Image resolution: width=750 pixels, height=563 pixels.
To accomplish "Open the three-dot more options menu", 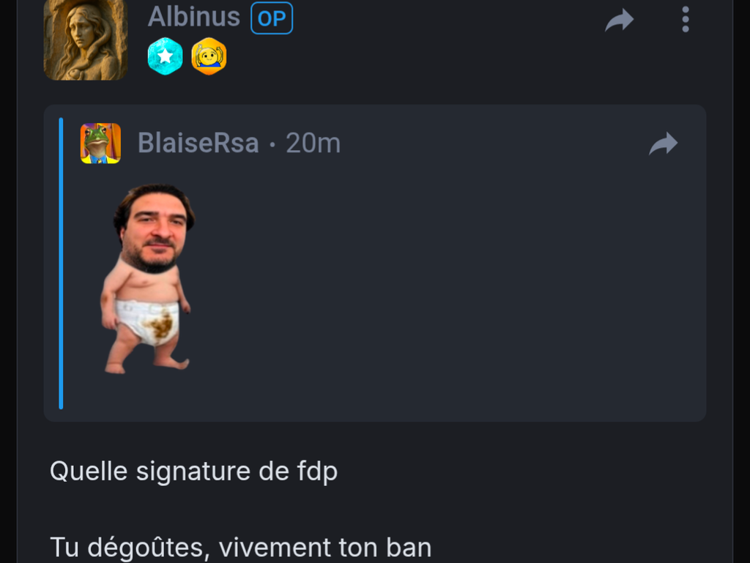I will [x=685, y=20].
